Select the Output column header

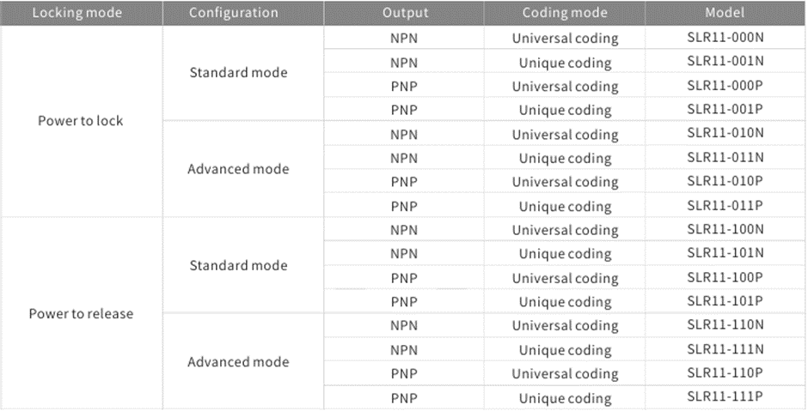pos(403,13)
